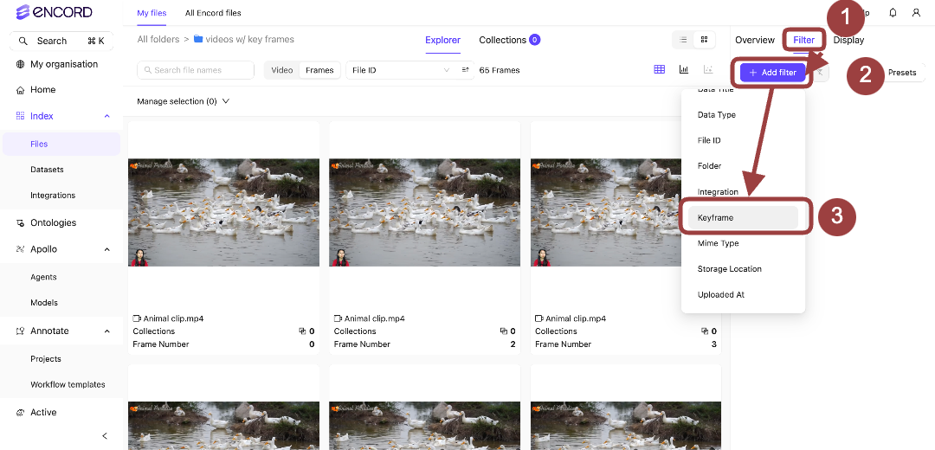Open the All Encord files tab
The width and height of the screenshot is (935, 450).
pos(213,12)
